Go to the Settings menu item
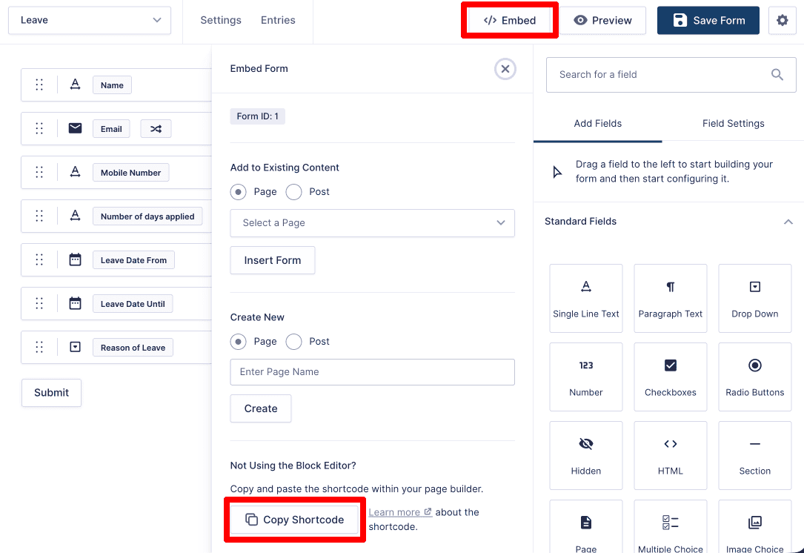The height and width of the screenshot is (553, 804). pyautogui.click(x=221, y=20)
